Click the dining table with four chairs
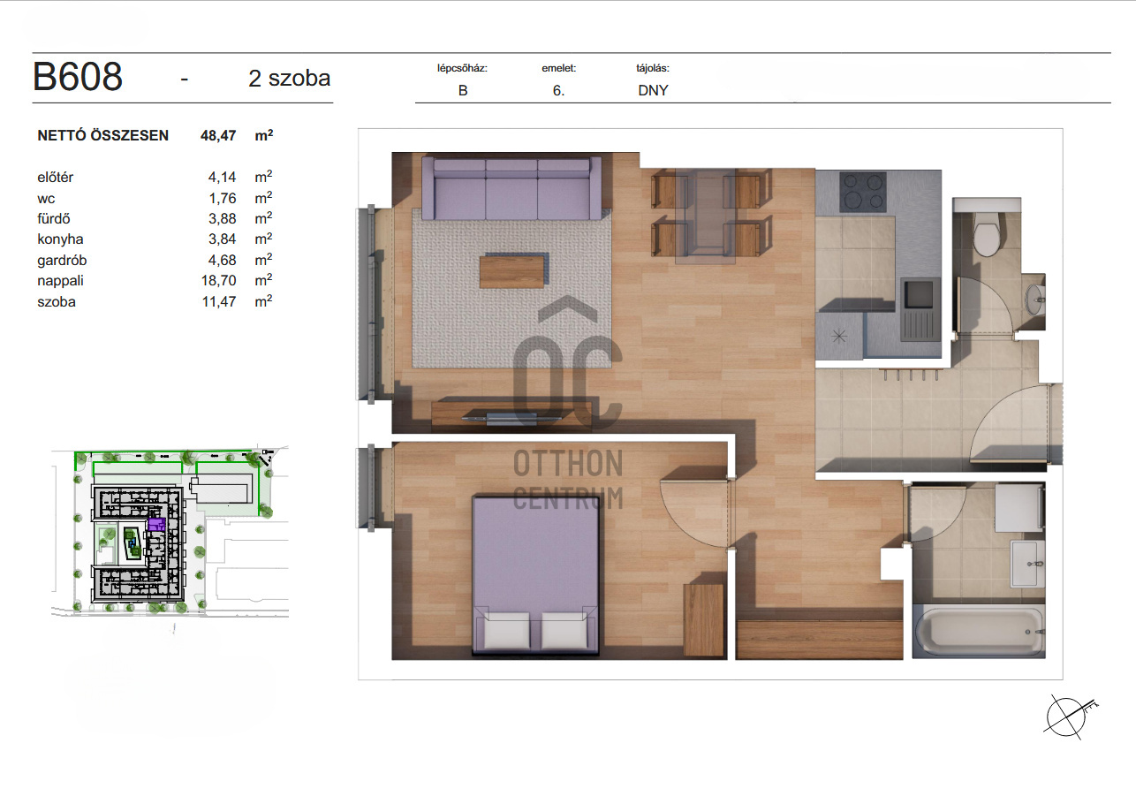Image resolution: width=1136 pixels, height=804 pixels. pos(706,215)
